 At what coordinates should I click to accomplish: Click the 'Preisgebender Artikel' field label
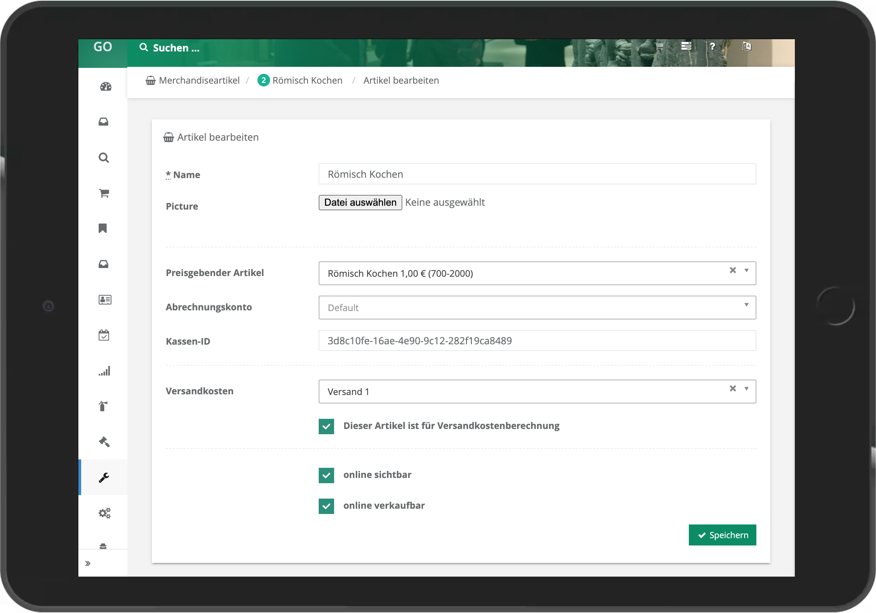point(215,273)
